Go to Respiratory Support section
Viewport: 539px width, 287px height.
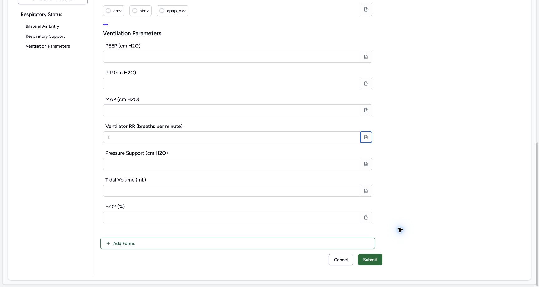coord(45,36)
